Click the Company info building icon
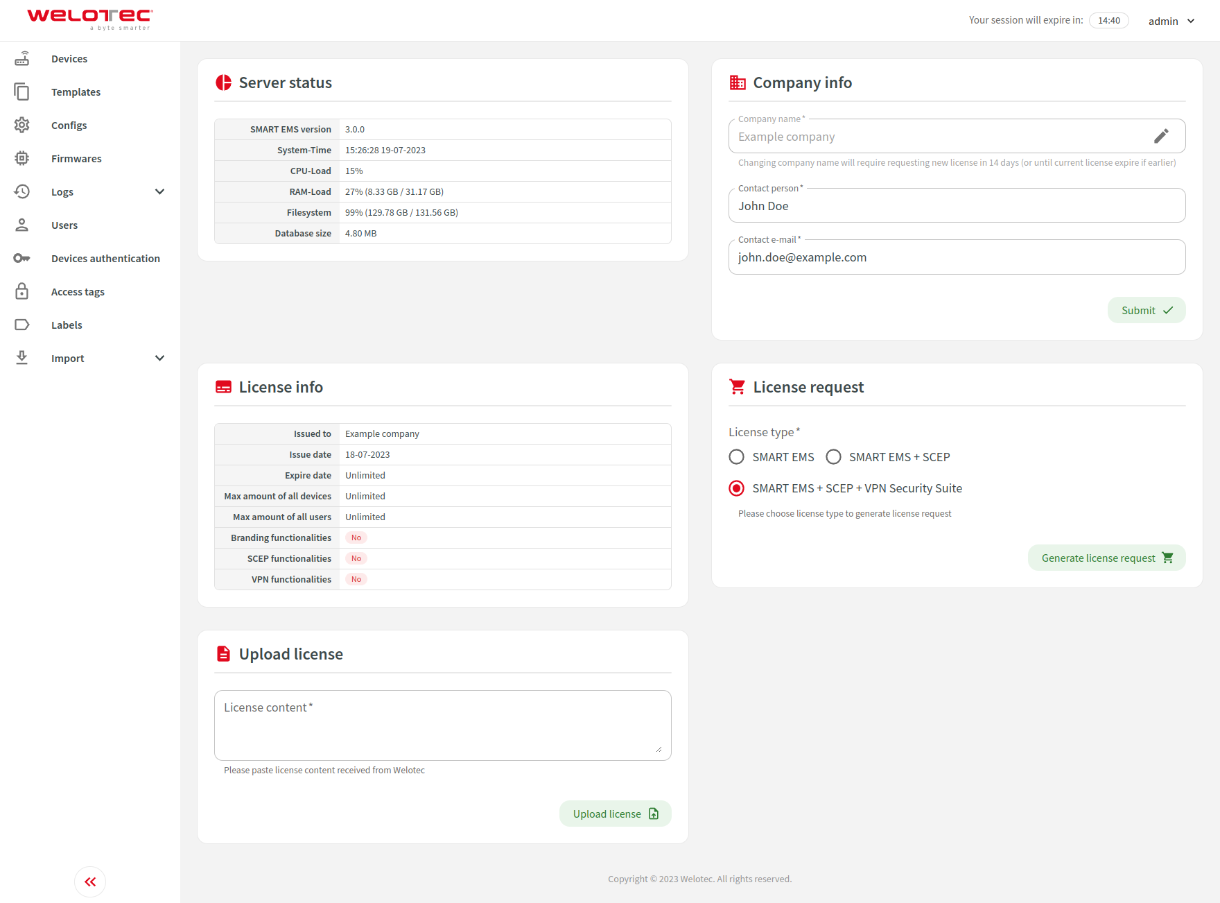This screenshot has height=903, width=1220. [738, 83]
